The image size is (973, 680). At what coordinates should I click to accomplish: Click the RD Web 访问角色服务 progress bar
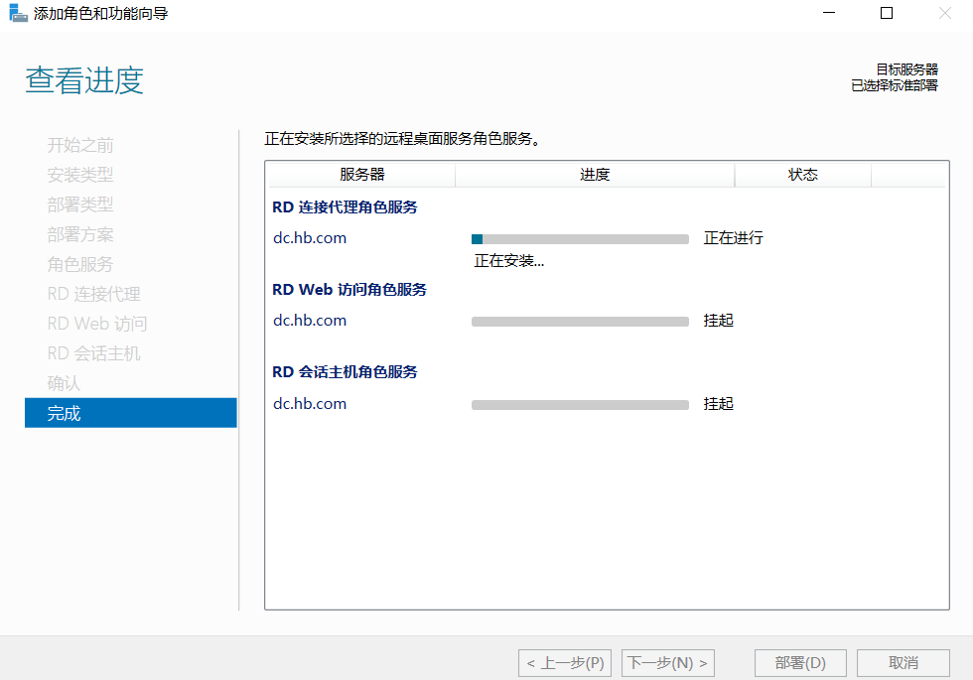(x=580, y=322)
